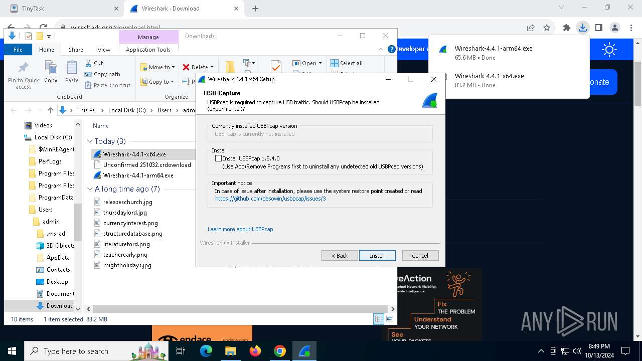Click Paste shortcut in ribbon

[107, 85]
